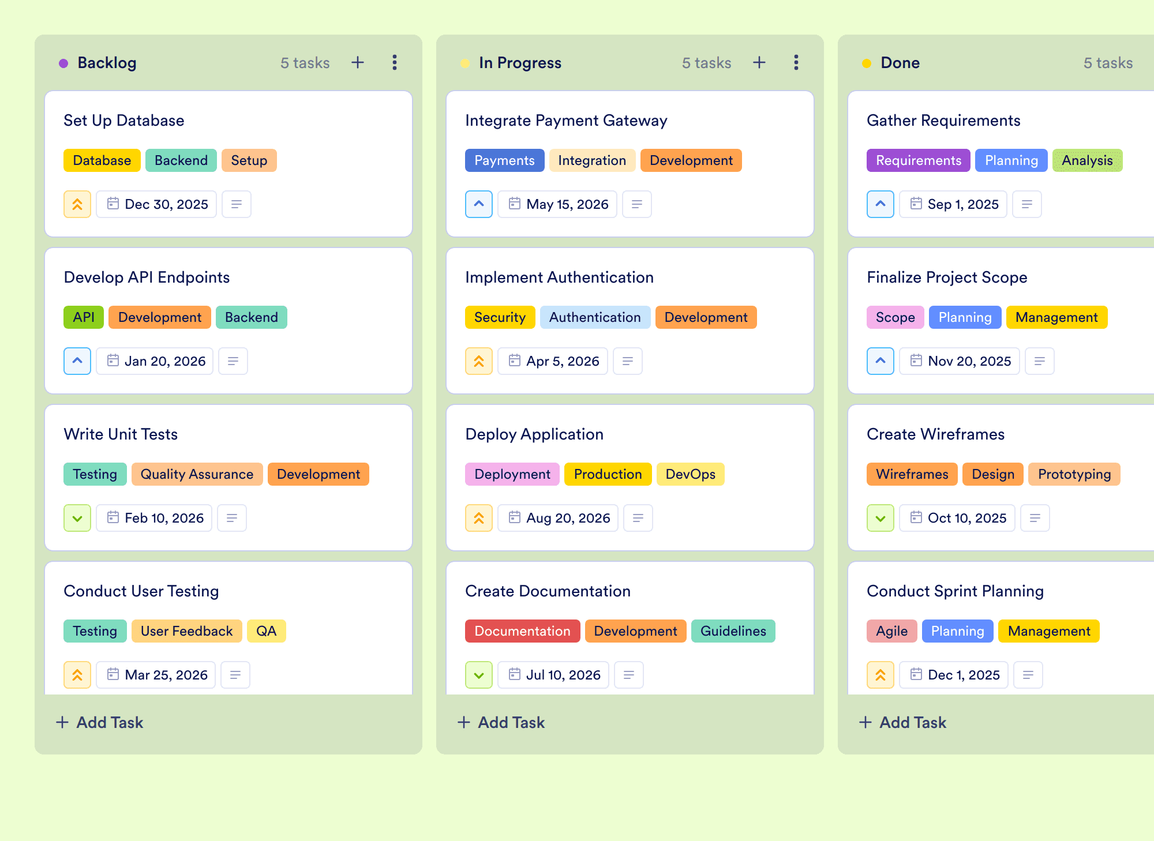Open In Progress column kebab menu
This screenshot has height=841, width=1154.
(796, 62)
